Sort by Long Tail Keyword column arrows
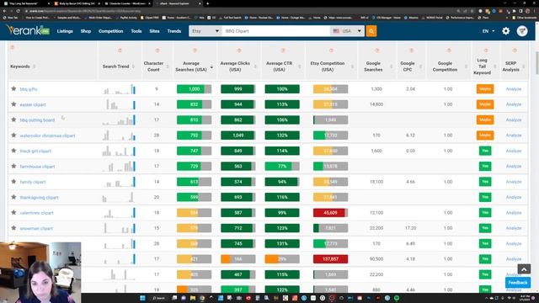This screenshot has width=539, height=303. (495, 66)
